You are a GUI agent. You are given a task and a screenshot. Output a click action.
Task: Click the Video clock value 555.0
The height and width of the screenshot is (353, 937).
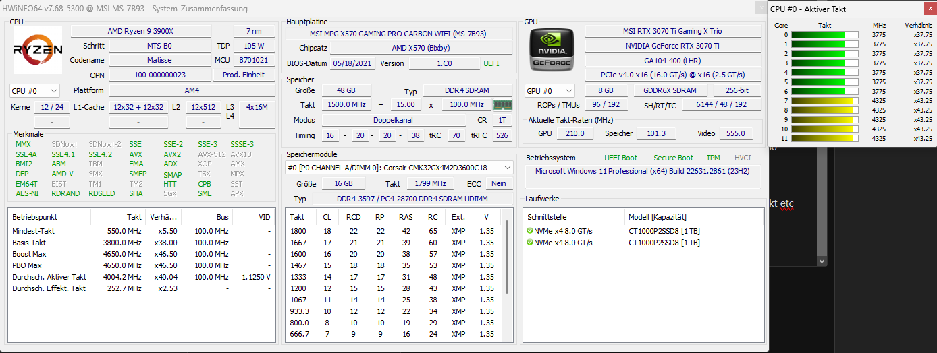(x=736, y=133)
